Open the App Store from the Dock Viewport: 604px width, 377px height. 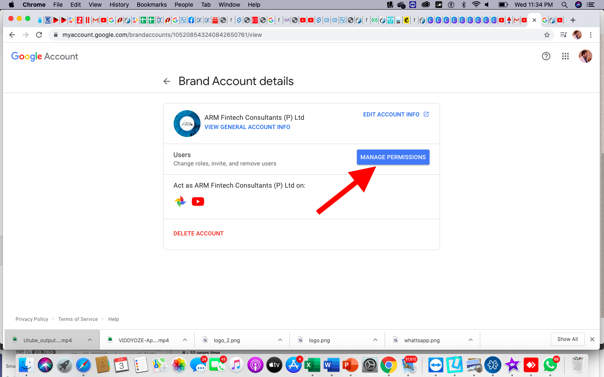click(x=294, y=365)
